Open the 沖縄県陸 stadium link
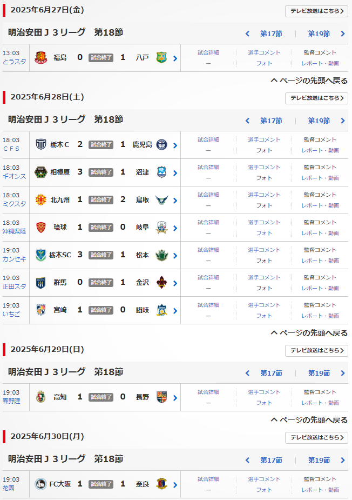Image resolution: width=352 pixels, height=500 pixels. 15,231
